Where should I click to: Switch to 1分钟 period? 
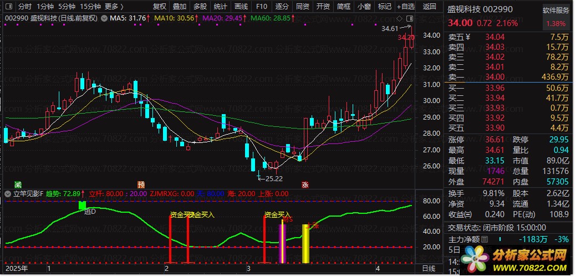[45, 6]
